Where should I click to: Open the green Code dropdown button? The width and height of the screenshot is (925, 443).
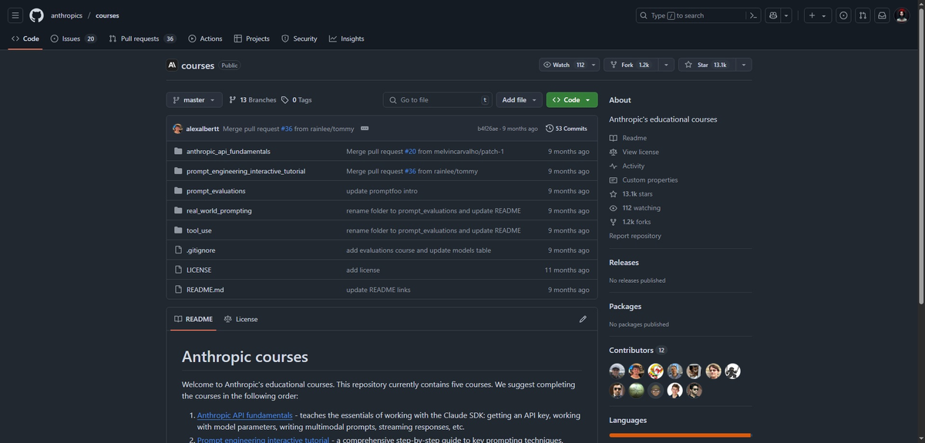pyautogui.click(x=572, y=100)
